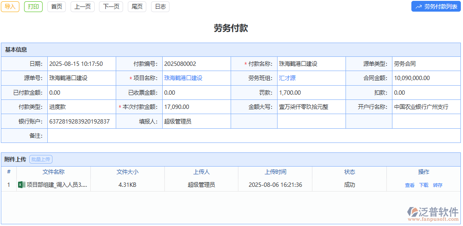Download the attachment via 下载
This screenshot has width=463, height=226.
pyautogui.click(x=424, y=185)
